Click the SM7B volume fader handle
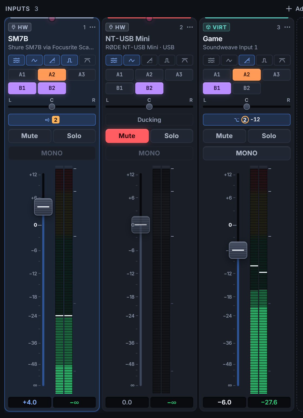 [x=43, y=207]
